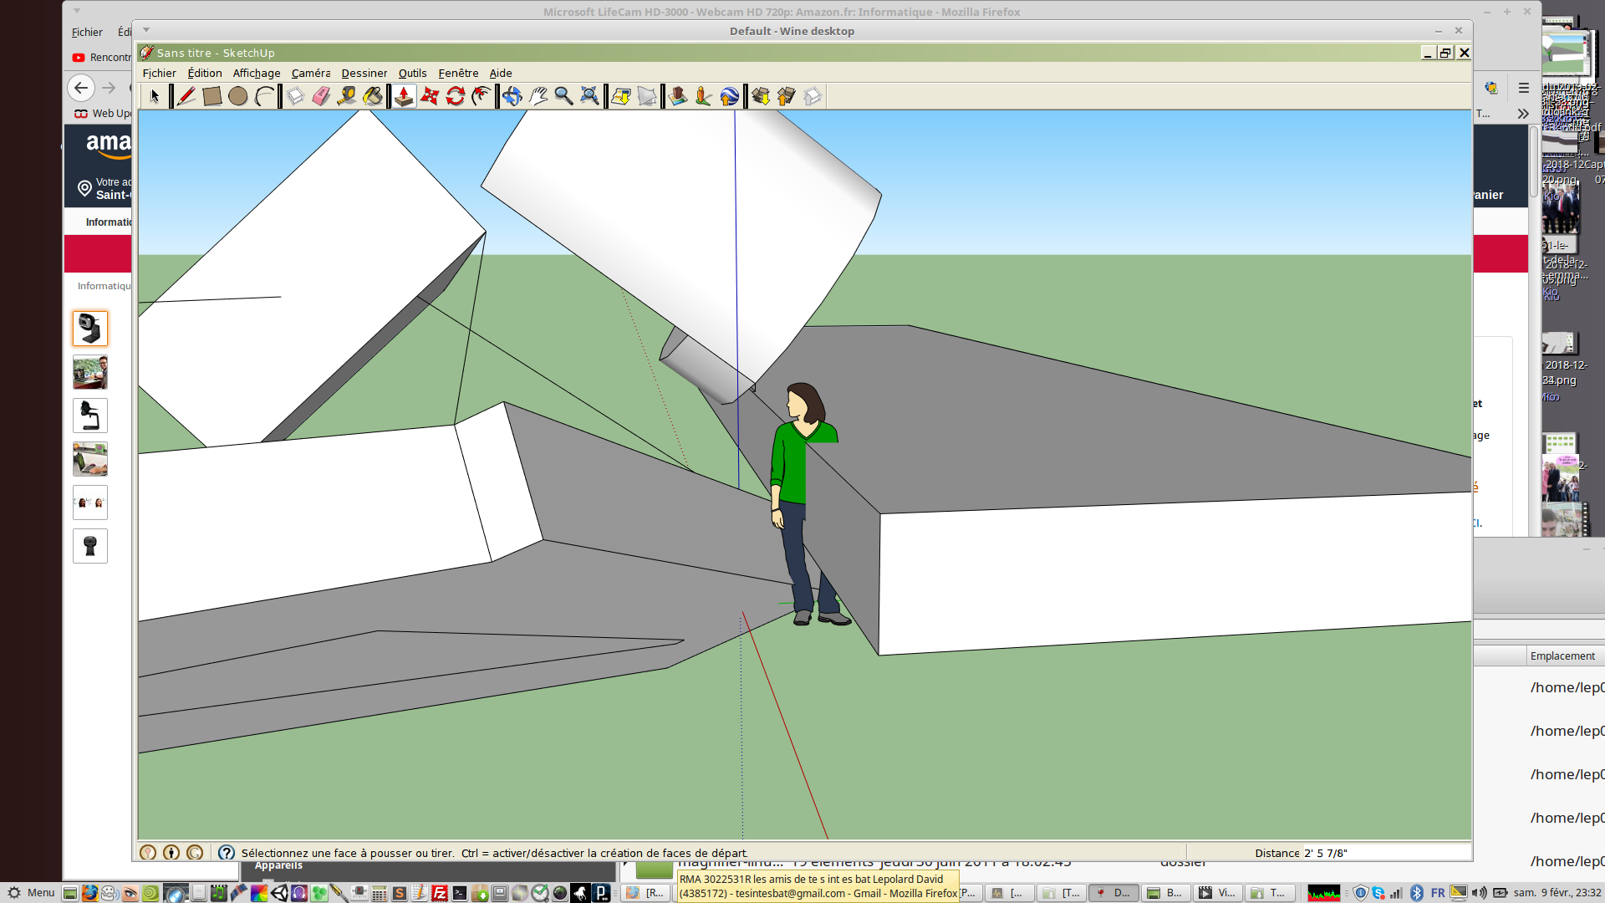1605x903 pixels.
Task: Open the Wine desktop title dropdown arrow
Action: pyautogui.click(x=146, y=30)
